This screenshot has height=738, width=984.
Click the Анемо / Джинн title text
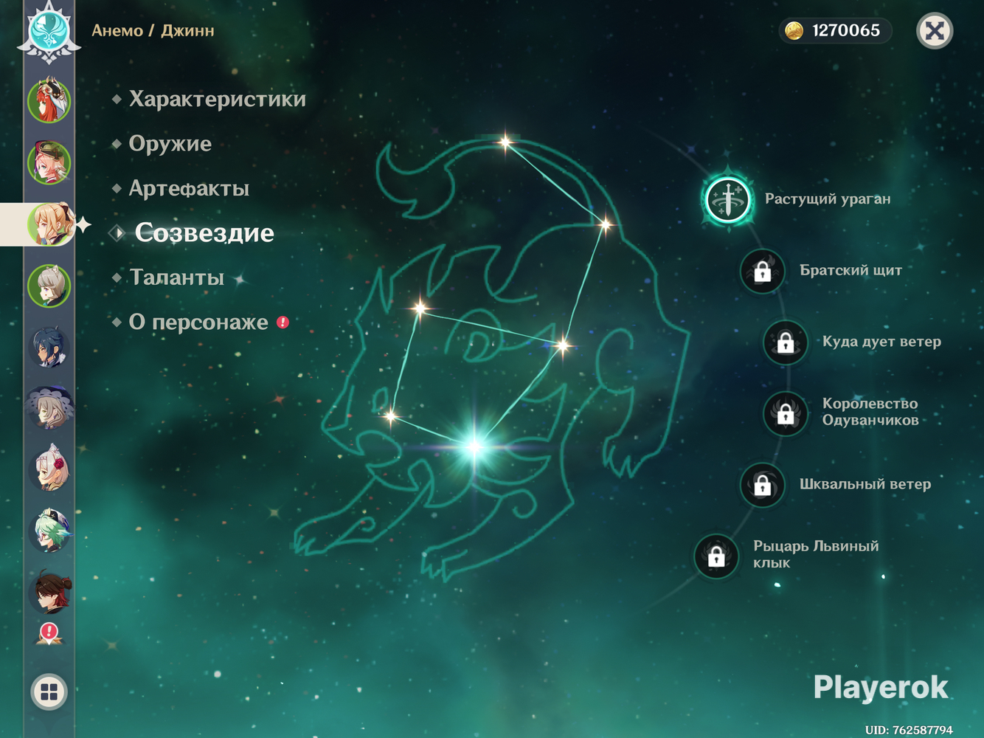[x=153, y=30]
